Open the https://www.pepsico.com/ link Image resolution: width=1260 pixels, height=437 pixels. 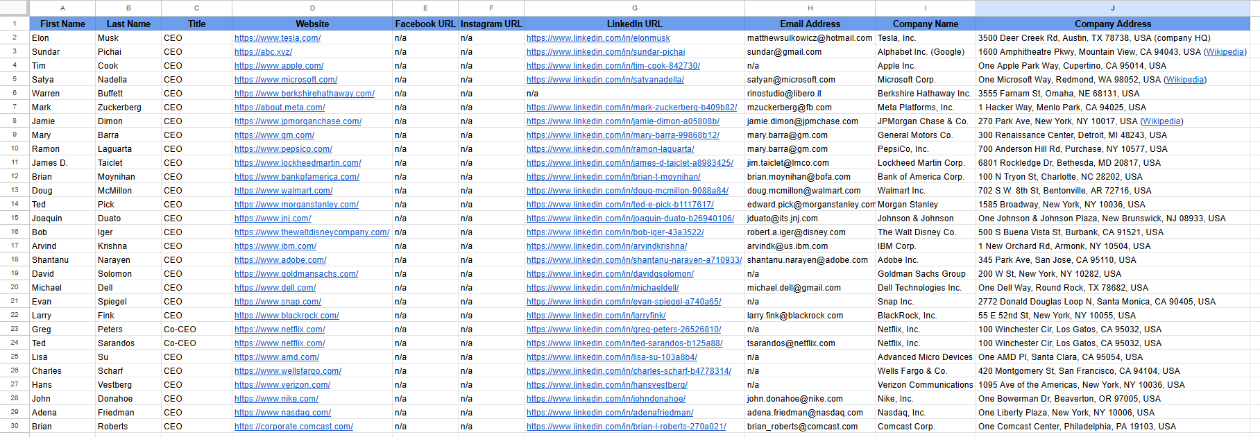click(283, 149)
